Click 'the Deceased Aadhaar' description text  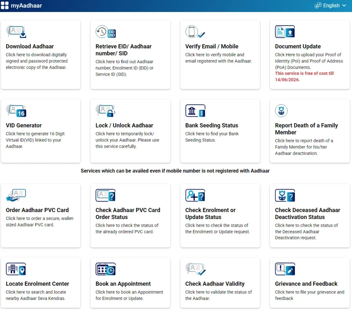coord(297,232)
